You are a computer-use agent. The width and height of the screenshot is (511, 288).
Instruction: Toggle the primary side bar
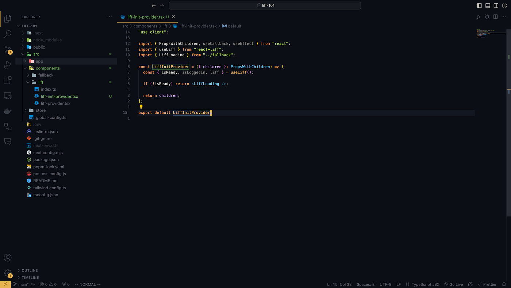click(x=479, y=5)
